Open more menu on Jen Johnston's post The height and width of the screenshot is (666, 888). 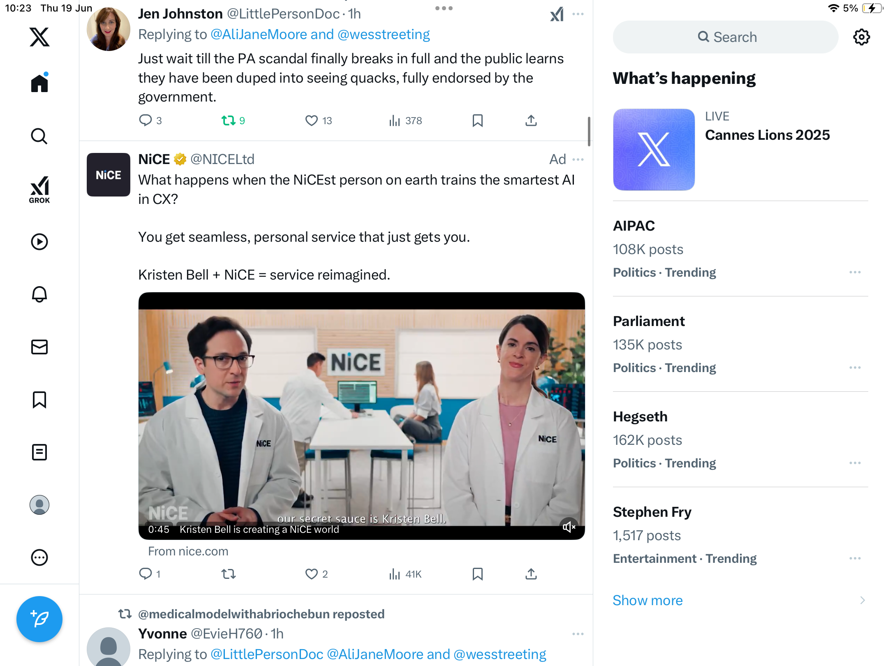pyautogui.click(x=578, y=14)
